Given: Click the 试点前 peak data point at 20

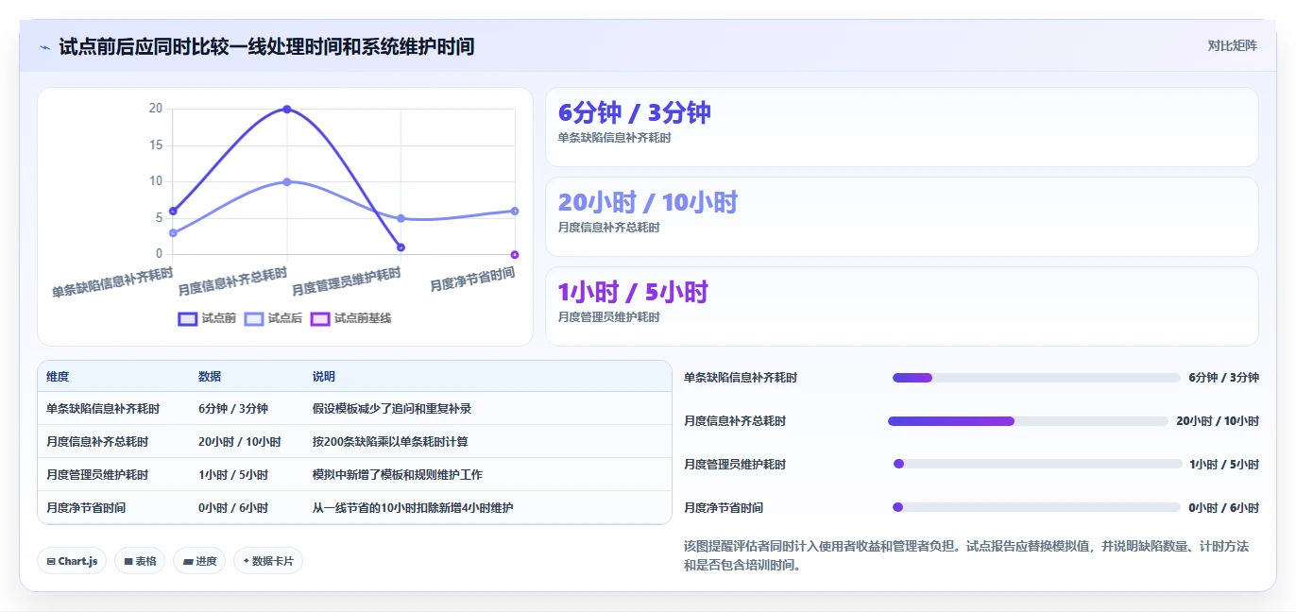Looking at the screenshot, I should (287, 110).
